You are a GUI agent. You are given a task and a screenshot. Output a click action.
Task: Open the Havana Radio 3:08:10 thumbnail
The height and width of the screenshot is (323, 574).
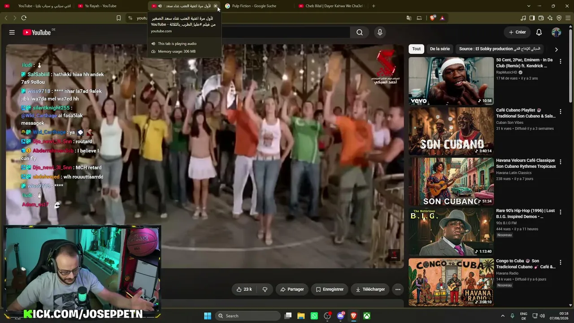click(451, 282)
